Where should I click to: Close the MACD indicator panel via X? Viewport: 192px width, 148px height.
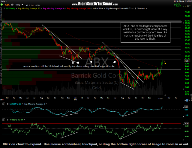pos(4,104)
